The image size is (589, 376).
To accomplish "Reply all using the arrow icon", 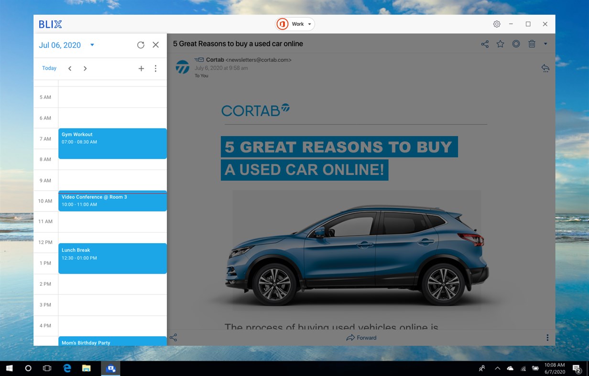I will 545,68.
